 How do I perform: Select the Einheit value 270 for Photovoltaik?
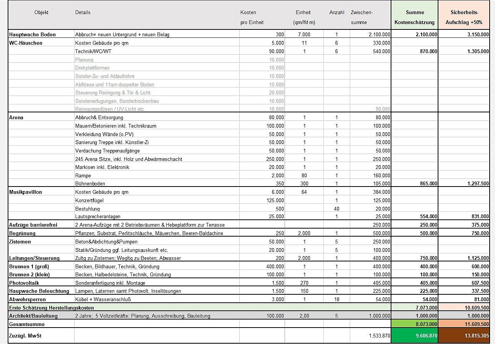(x=304, y=283)
